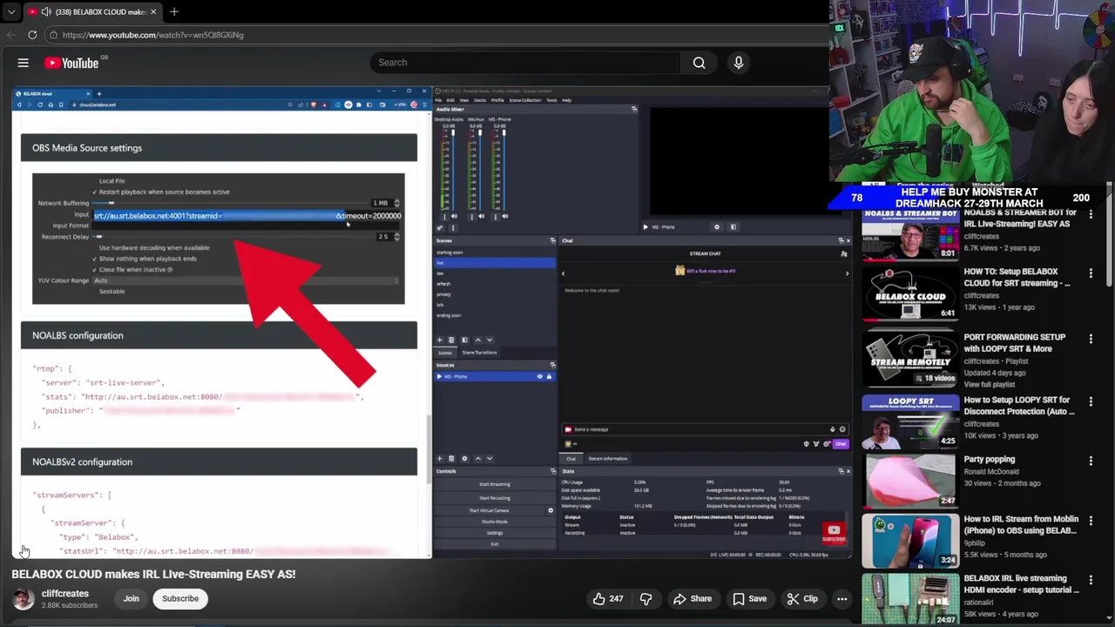
Task: Open Ronald McDonald channel link
Action: [x=991, y=471]
